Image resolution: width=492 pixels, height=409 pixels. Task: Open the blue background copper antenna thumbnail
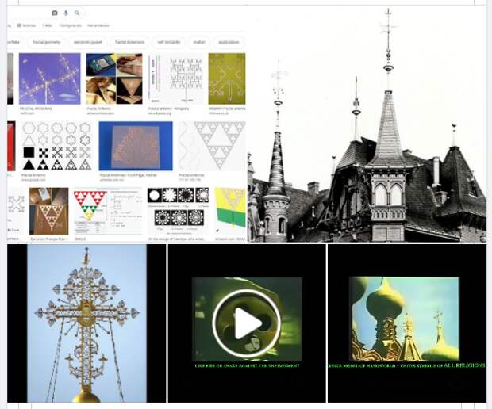pos(136,146)
